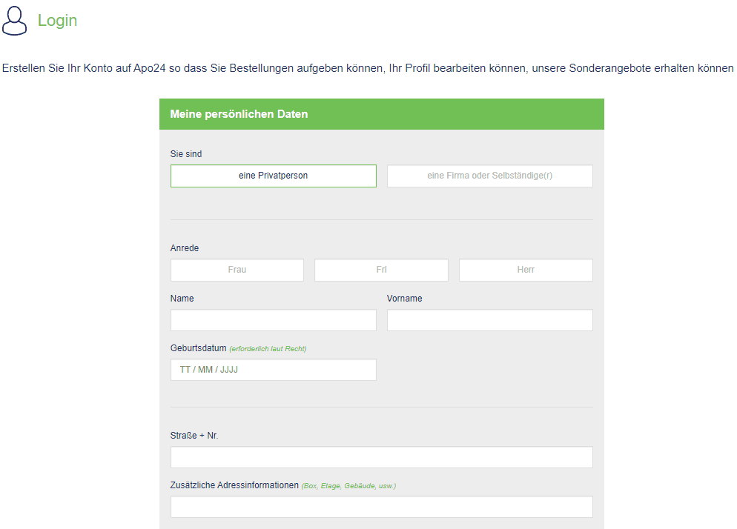
Task: Click the '(Box, Etage, Gebäude, usw.)' hint
Action: coord(348,486)
